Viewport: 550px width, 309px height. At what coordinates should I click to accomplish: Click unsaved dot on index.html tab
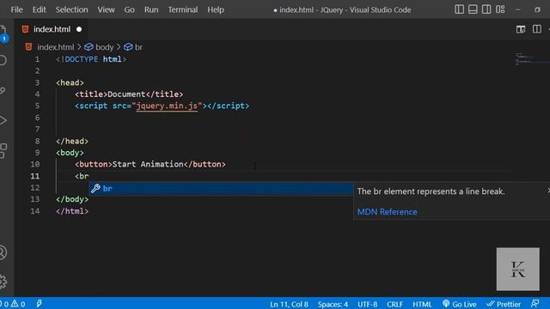pyautogui.click(x=79, y=29)
